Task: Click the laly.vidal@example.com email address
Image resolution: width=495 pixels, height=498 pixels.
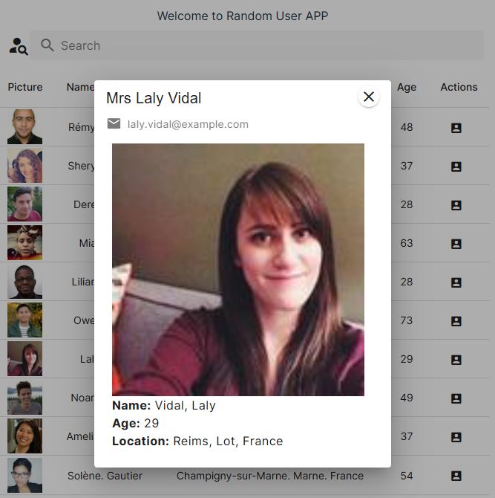Action: [x=188, y=124]
